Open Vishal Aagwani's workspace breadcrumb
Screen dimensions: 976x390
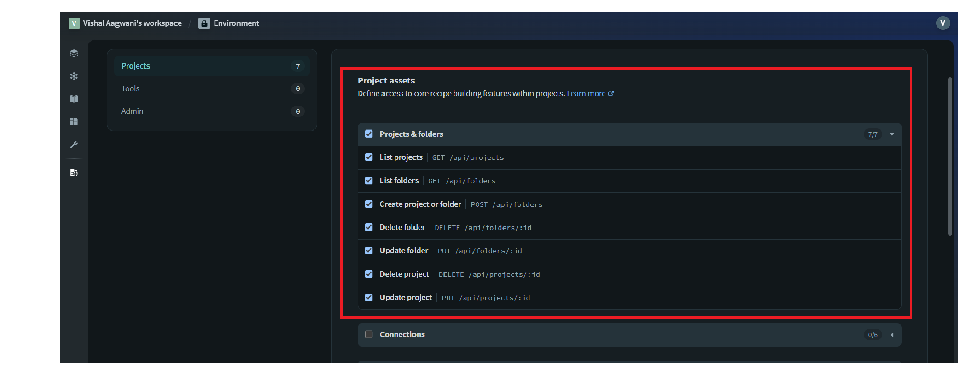(x=132, y=23)
